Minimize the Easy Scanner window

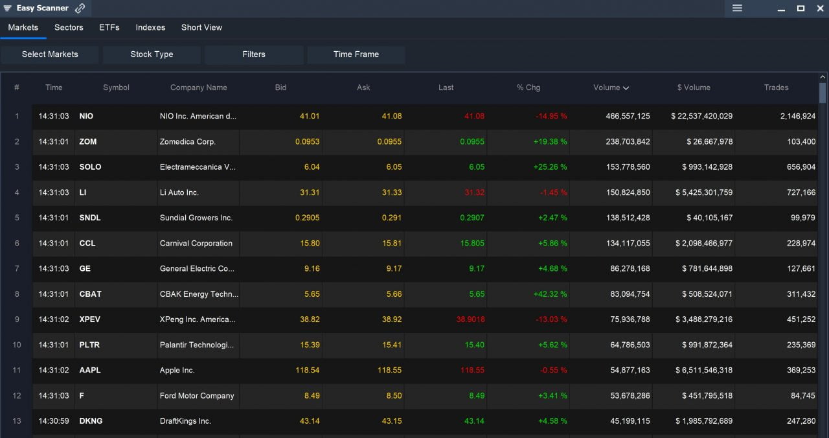coord(782,8)
